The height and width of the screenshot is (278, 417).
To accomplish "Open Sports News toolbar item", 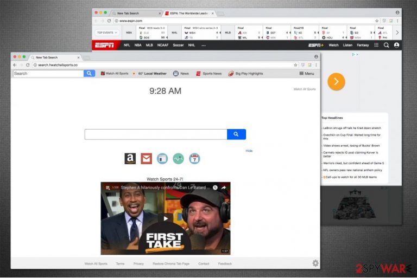I will coord(208,74).
